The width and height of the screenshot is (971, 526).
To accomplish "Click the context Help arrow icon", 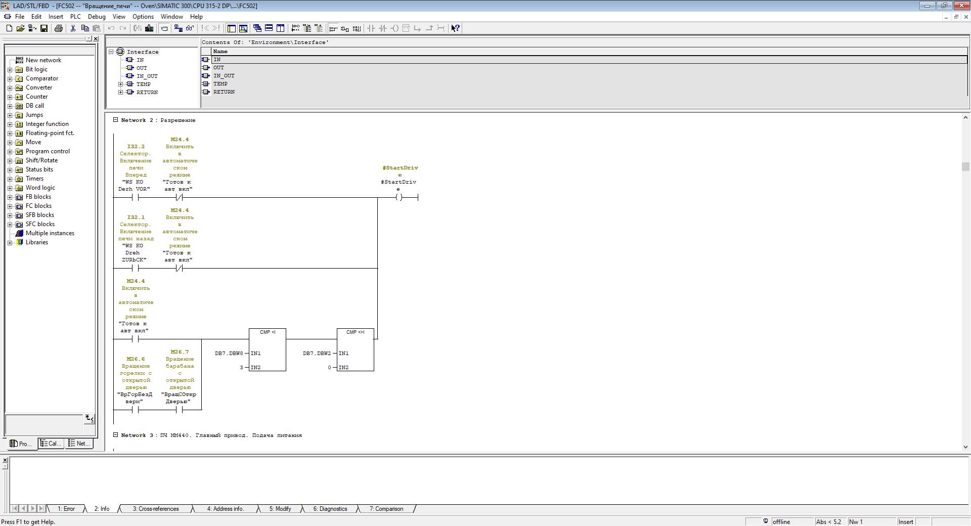I will tap(455, 28).
